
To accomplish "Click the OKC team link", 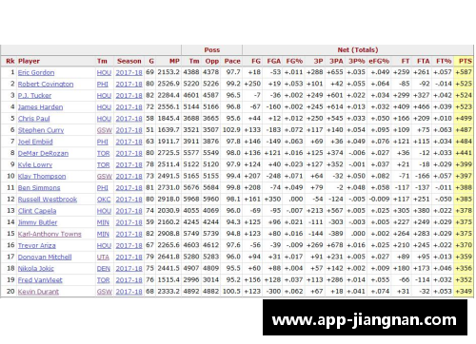I will pyautogui.click(x=104, y=200).
